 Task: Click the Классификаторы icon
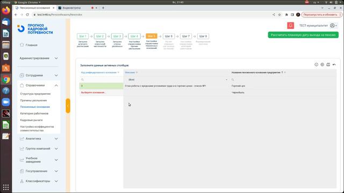tap(21, 181)
